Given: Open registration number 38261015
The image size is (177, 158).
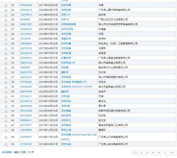Looking at the screenshot, I should point(26,72).
